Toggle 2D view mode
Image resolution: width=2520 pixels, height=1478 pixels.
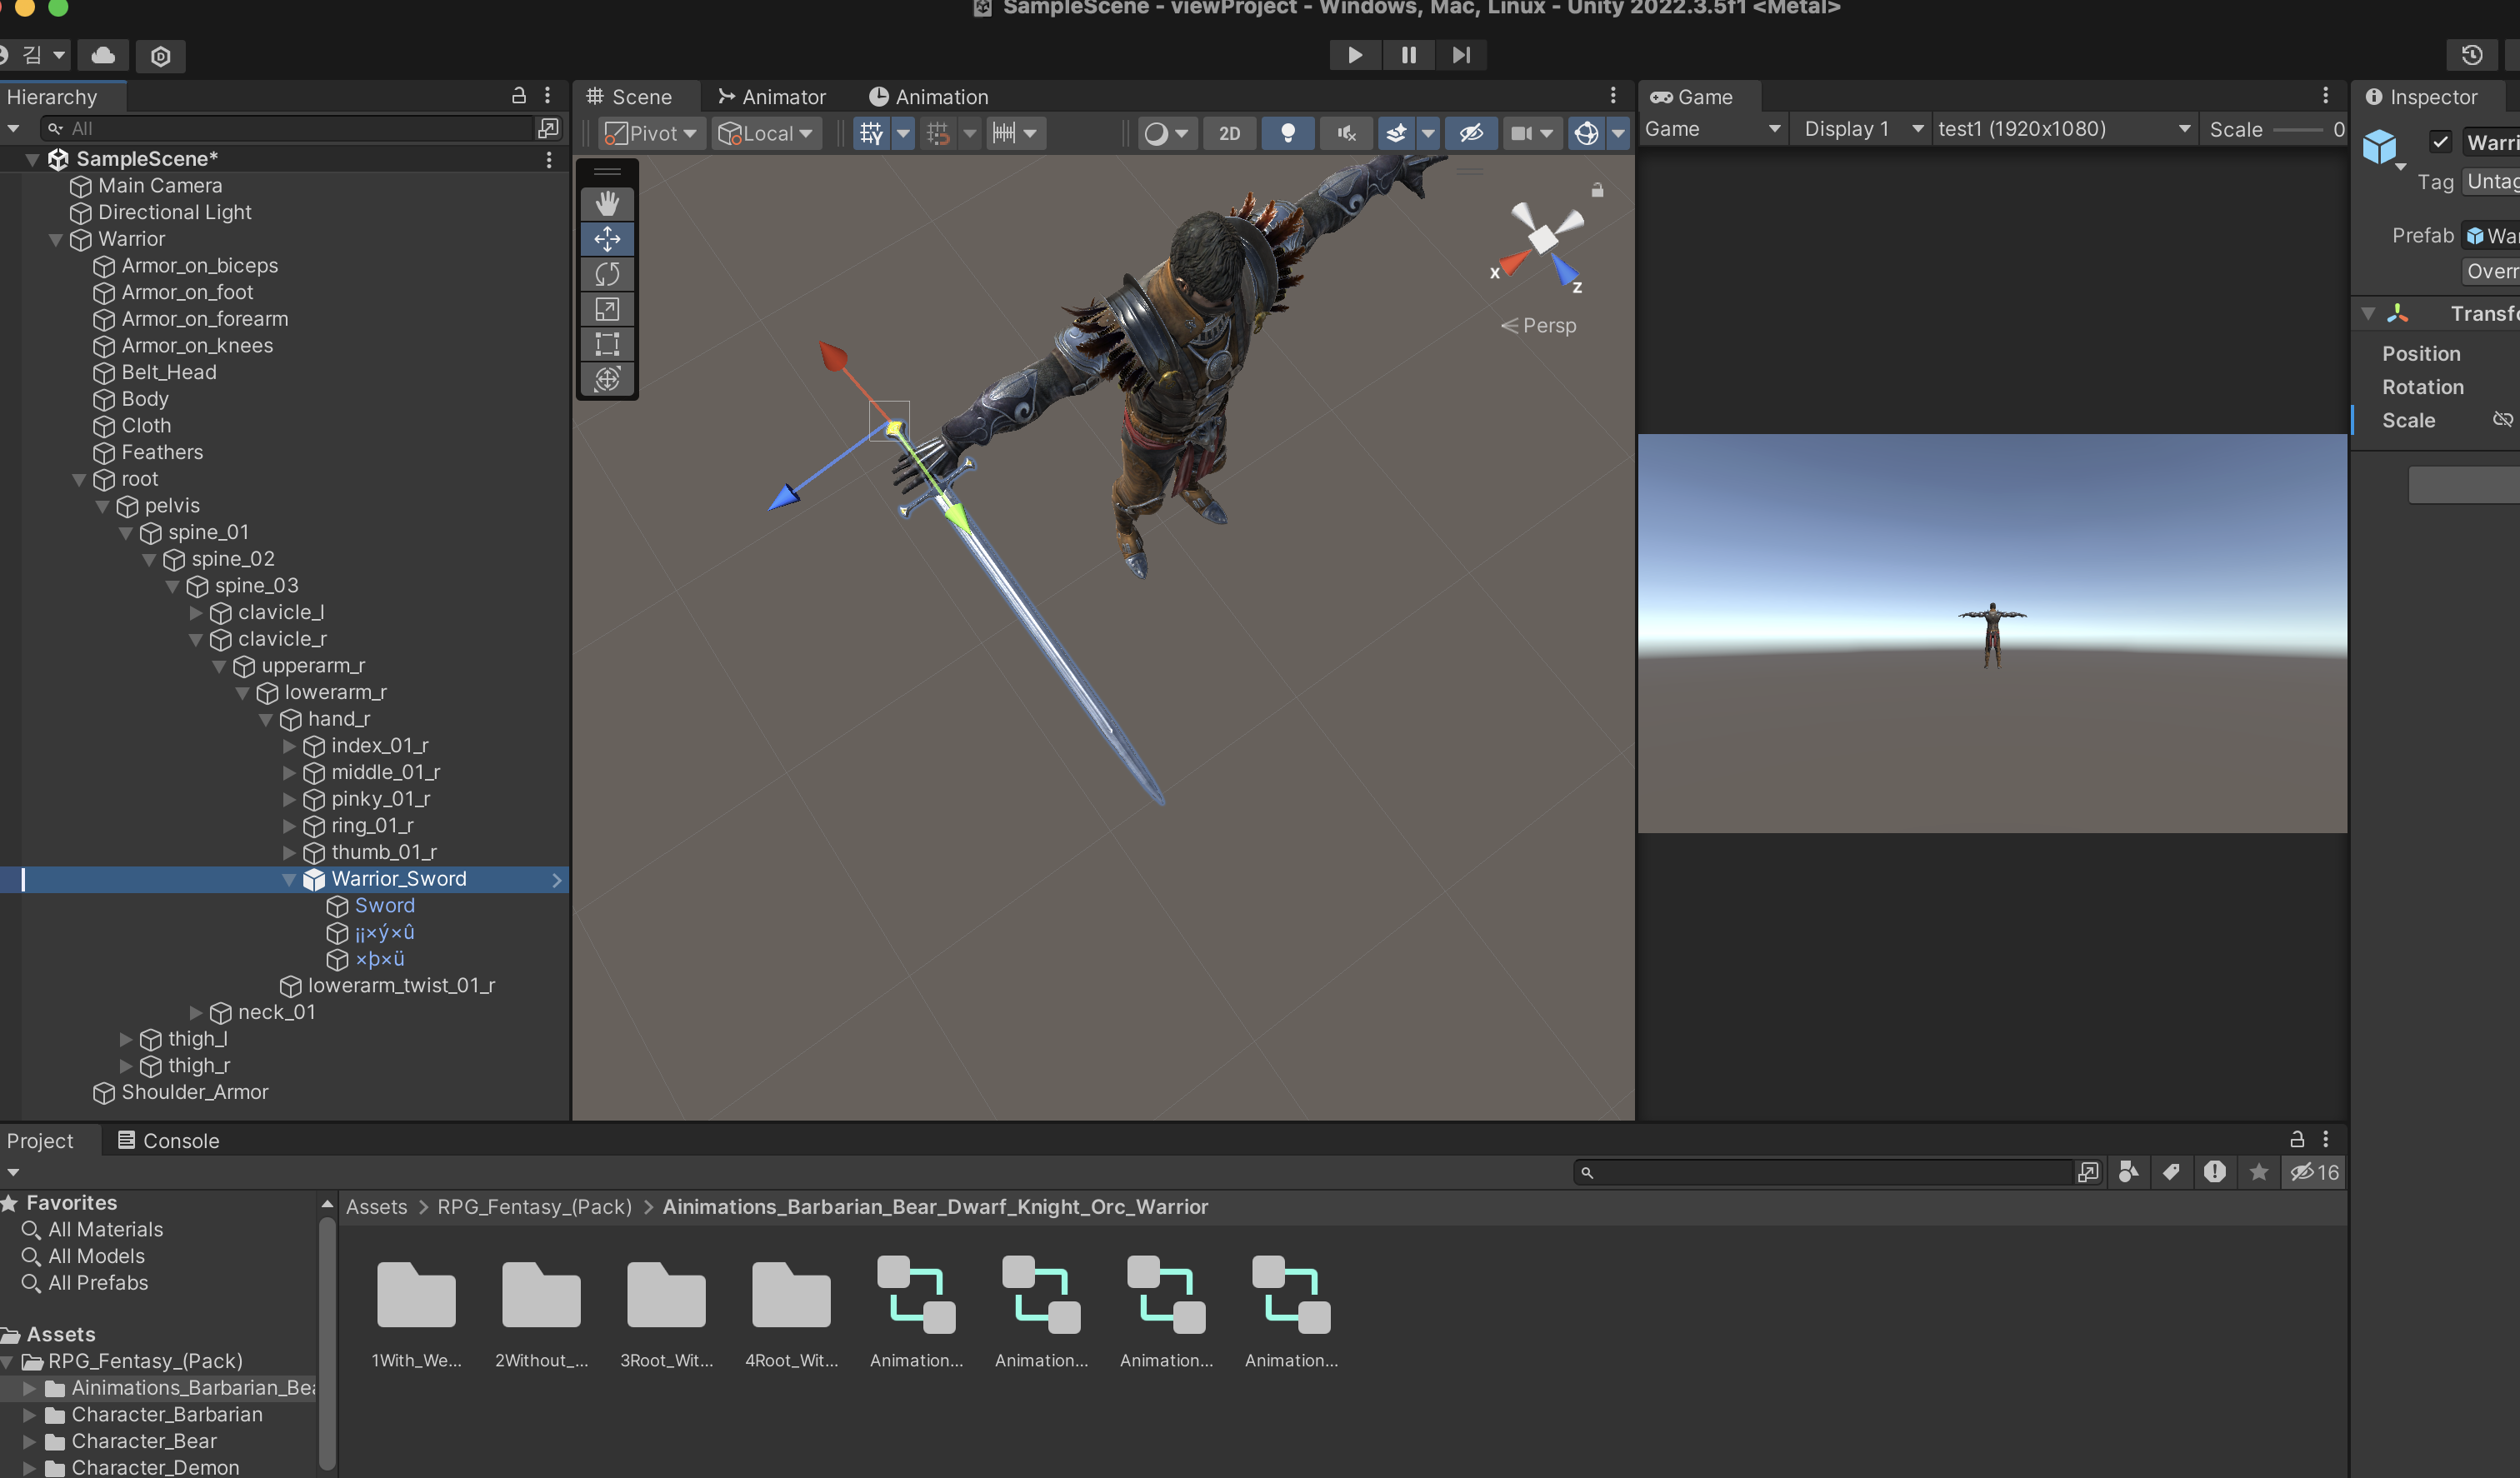click(x=1229, y=133)
